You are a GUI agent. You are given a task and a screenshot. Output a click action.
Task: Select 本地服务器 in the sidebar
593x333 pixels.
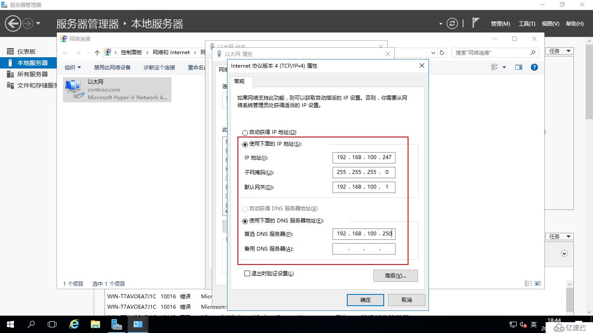point(28,63)
